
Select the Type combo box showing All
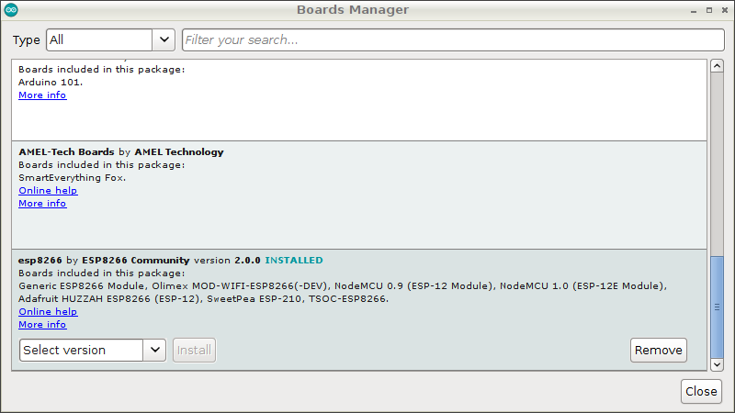[110, 39]
